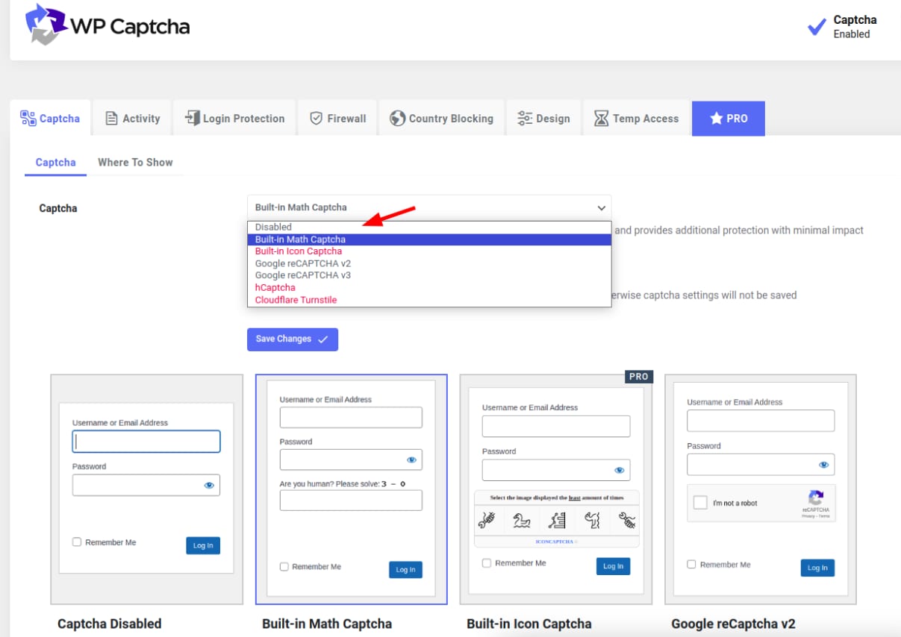The width and height of the screenshot is (901, 637).
Task: Click the PRO tab star icon
Action: pos(716,119)
